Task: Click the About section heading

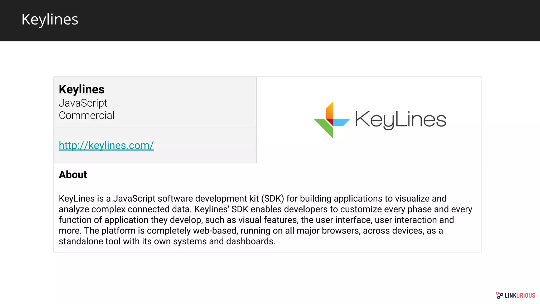Action: point(73,175)
